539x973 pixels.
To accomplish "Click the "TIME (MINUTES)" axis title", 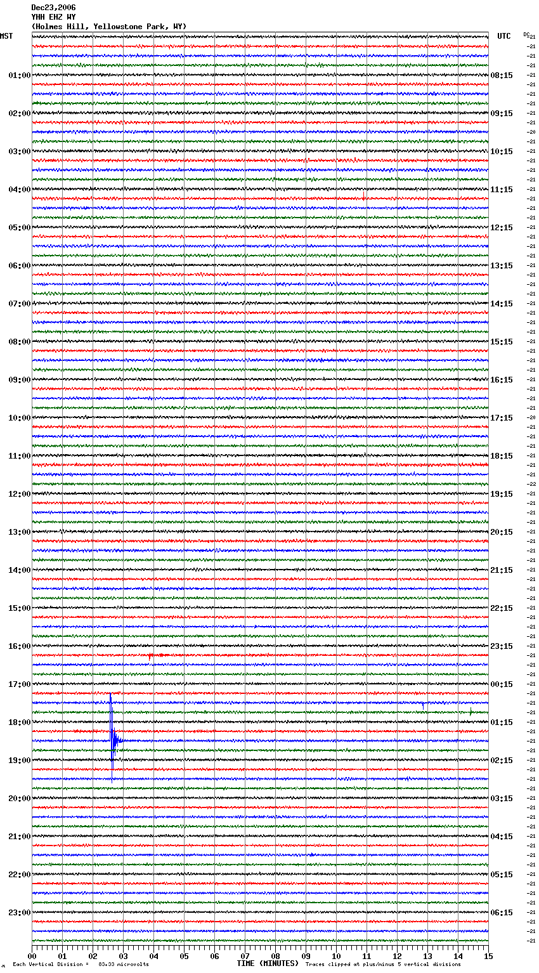I will click(x=268, y=963).
